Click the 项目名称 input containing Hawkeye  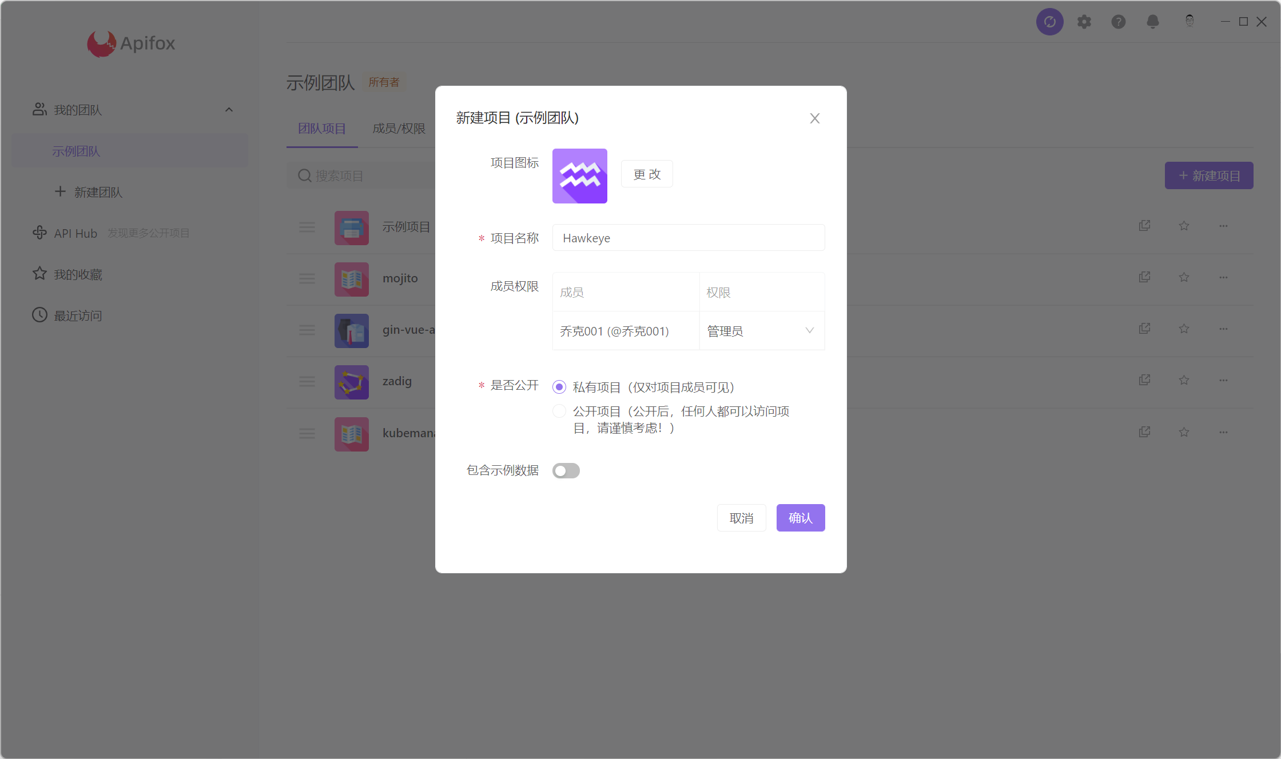click(x=689, y=238)
